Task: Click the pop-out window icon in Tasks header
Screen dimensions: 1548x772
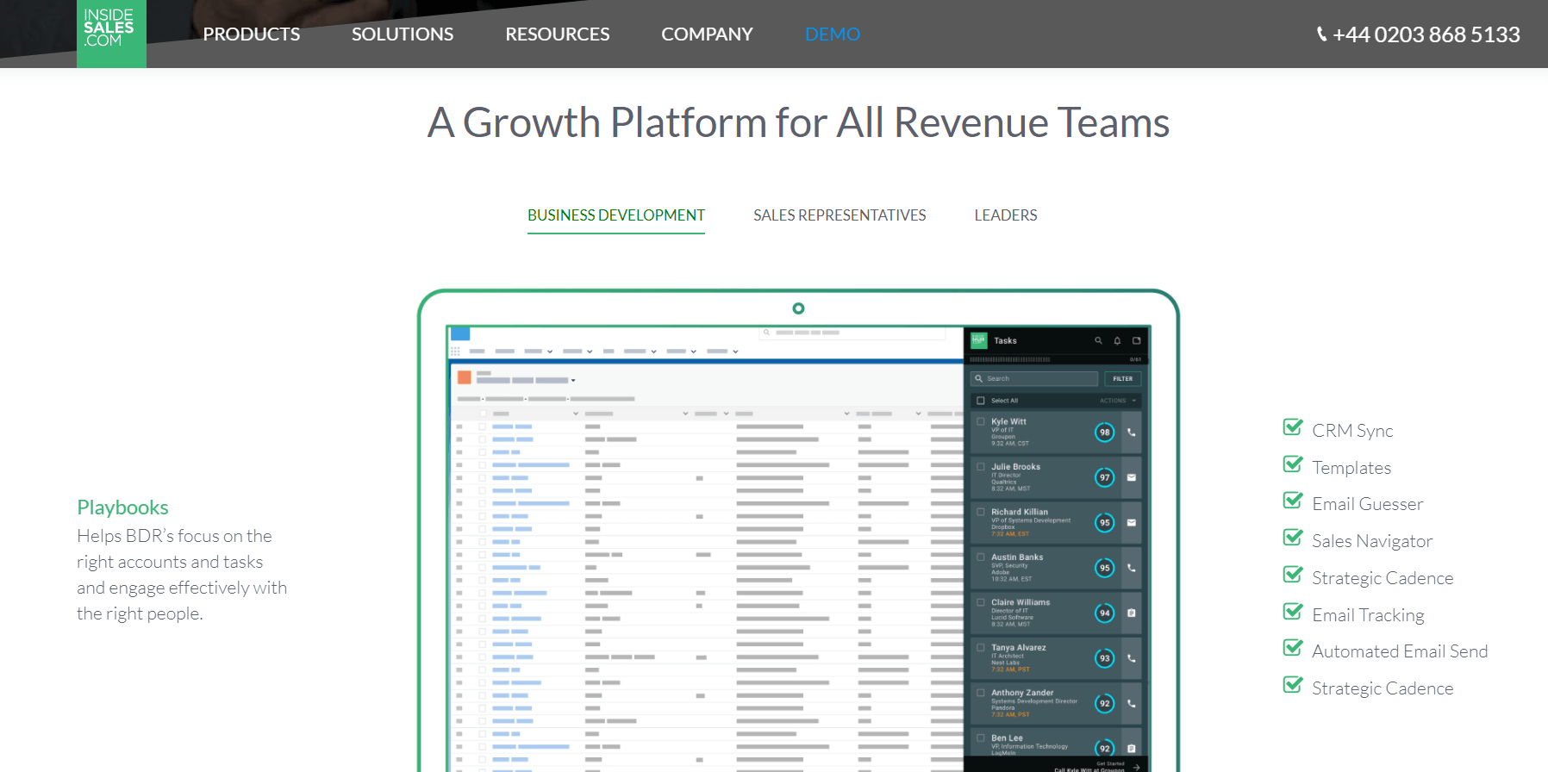Action: [1136, 341]
